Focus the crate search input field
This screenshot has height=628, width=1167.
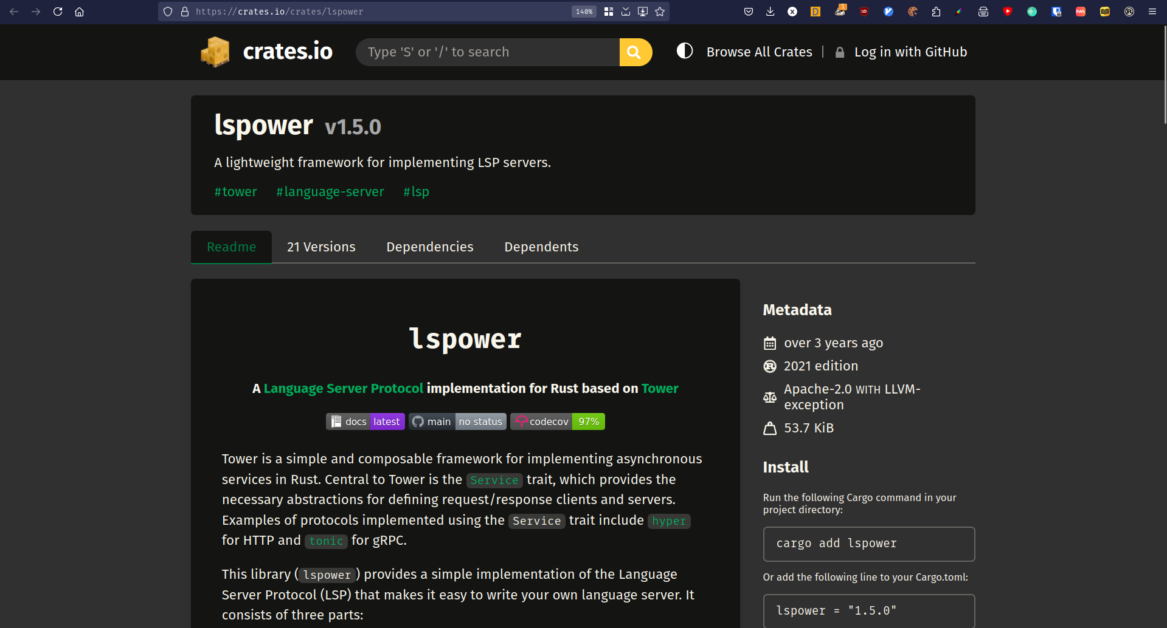tap(487, 52)
